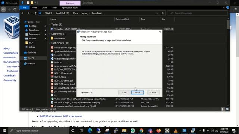Open Screenshots link on VirtualBox website
This screenshot has width=239, height=134.
[11, 53]
